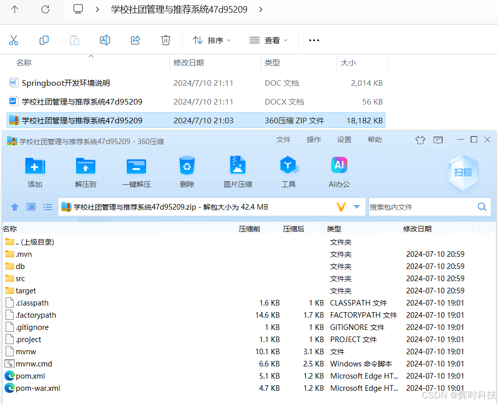This screenshot has height=404, width=498.
Task: Open the three-dots more options menu
Action: click(x=314, y=41)
